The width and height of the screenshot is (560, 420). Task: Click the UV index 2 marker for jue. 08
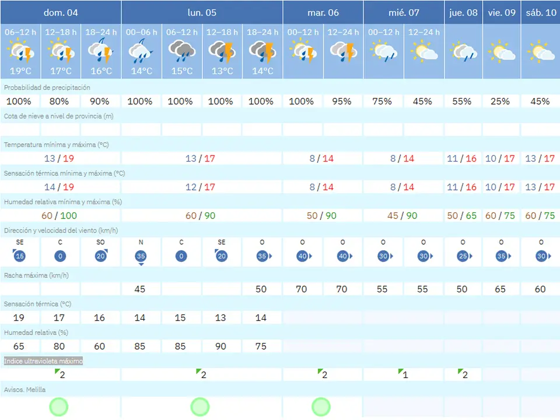click(463, 374)
